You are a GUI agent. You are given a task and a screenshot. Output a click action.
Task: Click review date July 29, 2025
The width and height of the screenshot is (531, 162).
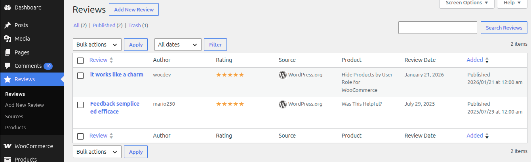pyautogui.click(x=420, y=104)
